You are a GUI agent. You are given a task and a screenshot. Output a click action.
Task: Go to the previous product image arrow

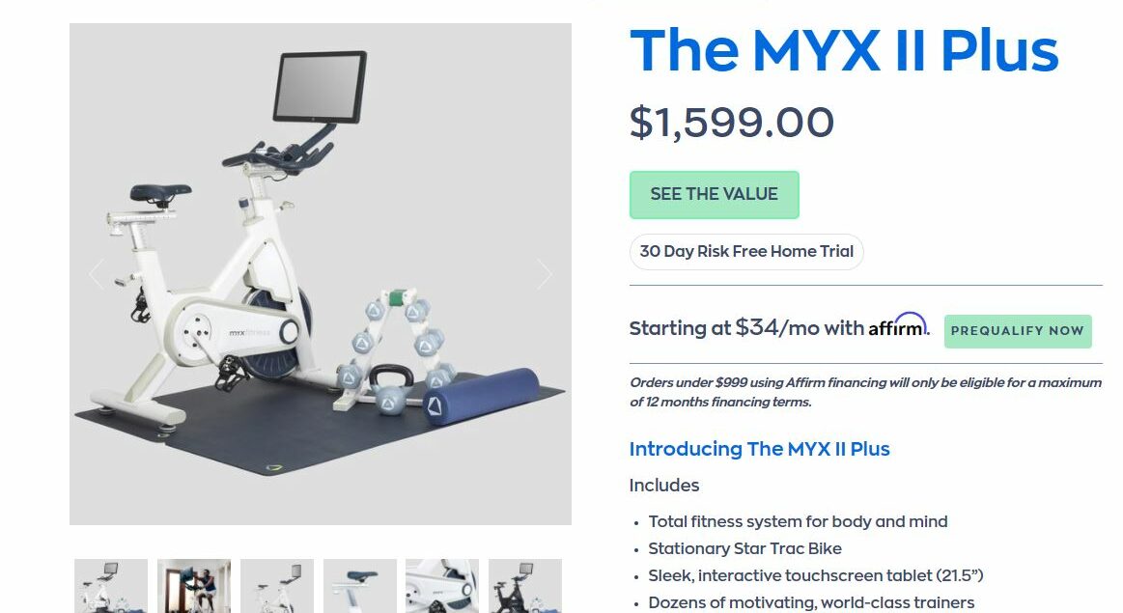[x=97, y=273]
